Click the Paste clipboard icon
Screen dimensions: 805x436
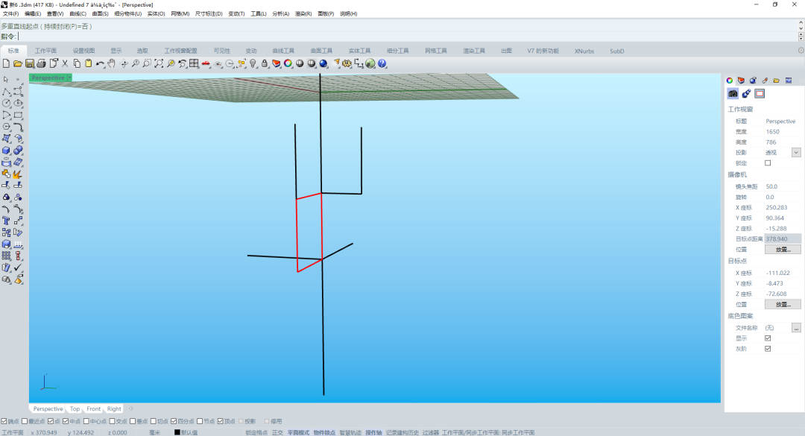pos(88,63)
